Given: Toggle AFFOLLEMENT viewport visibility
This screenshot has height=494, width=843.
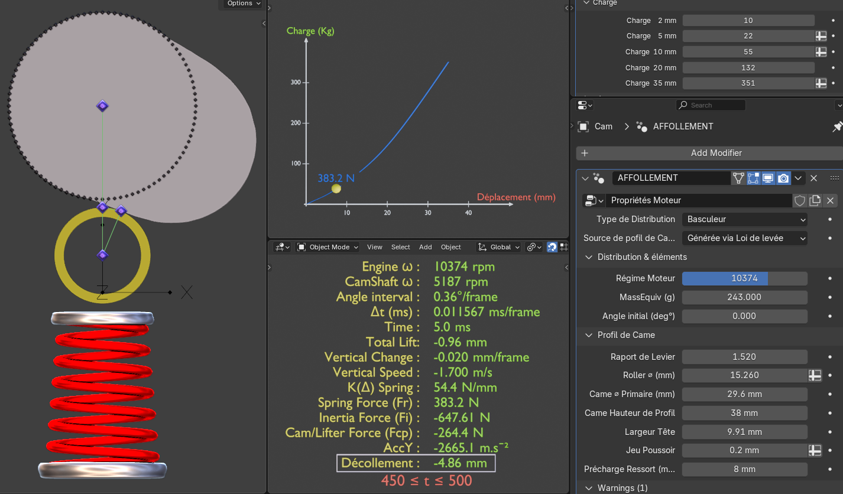Looking at the screenshot, I should 768,178.
